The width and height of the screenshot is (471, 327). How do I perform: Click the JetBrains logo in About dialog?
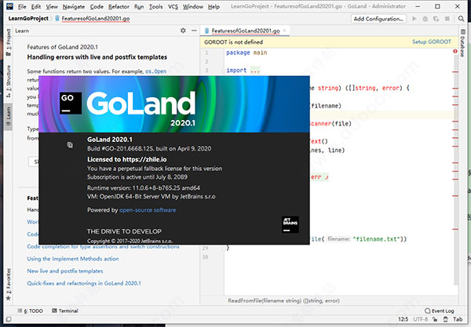290,224
